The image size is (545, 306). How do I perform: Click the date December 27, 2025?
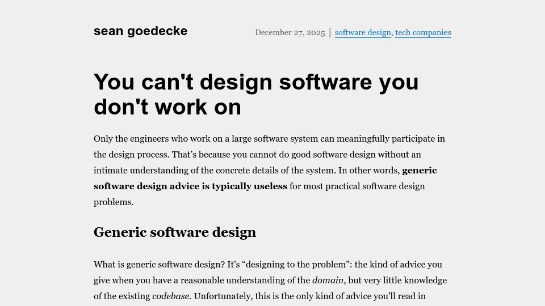point(290,33)
